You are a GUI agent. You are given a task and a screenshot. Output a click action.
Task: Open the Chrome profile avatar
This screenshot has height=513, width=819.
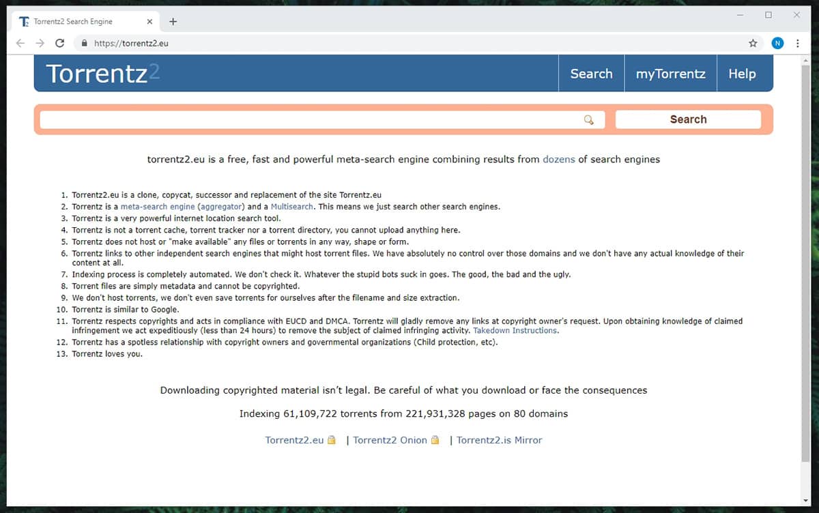(x=777, y=43)
